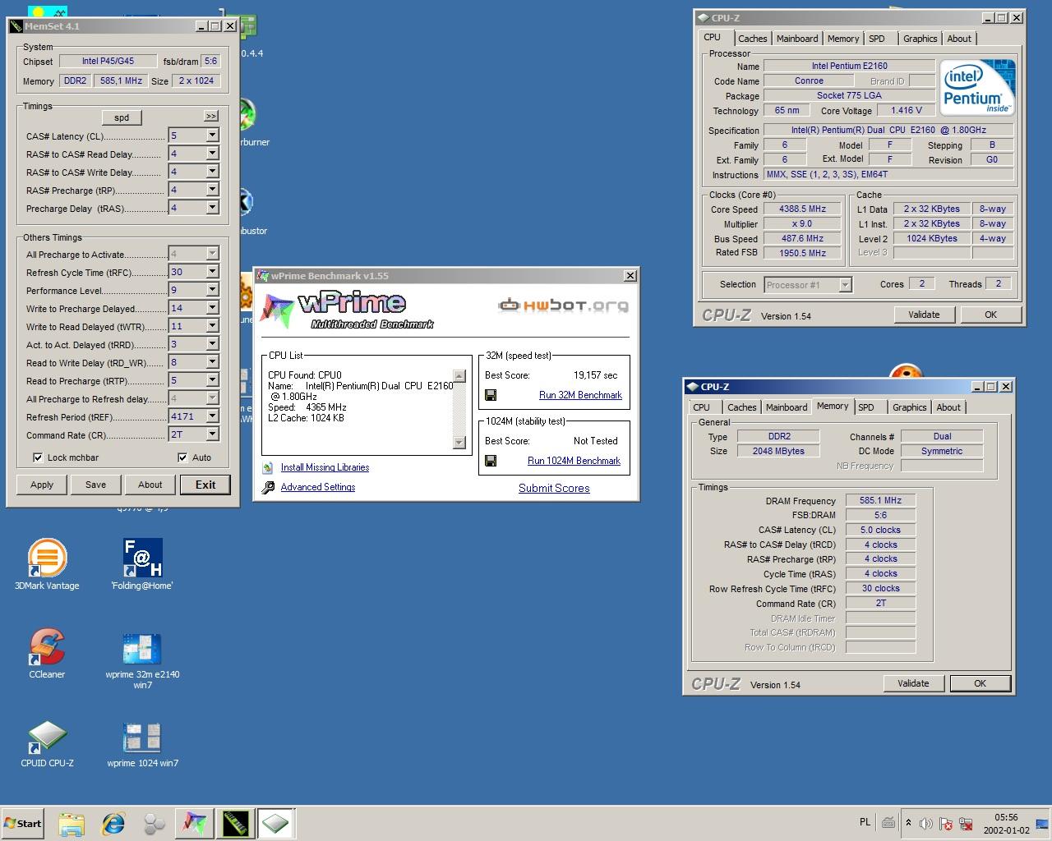This screenshot has width=1052, height=841.
Task: Open Graphics tab in top CPU-Z window
Action: pos(920,39)
